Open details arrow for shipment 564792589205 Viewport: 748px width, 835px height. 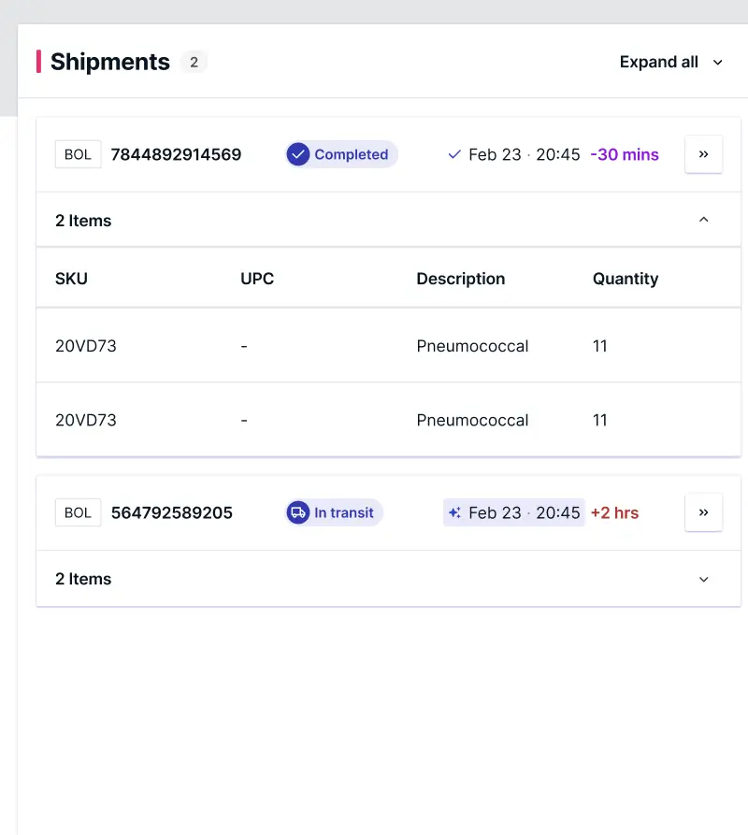(x=703, y=512)
